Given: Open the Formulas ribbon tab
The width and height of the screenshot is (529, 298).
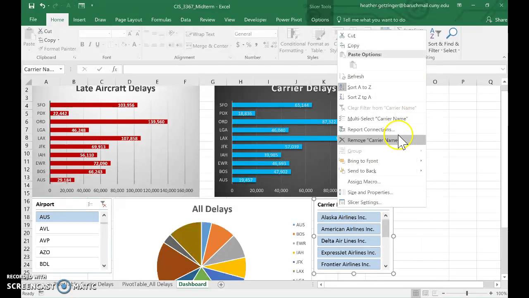Looking at the screenshot, I should [161, 19].
